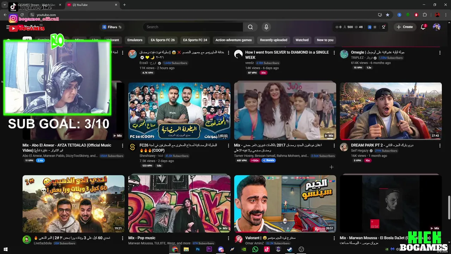The image size is (451, 254).
Task: Open the Omar AminZ channel avatar
Action: pyautogui.click(x=238, y=240)
